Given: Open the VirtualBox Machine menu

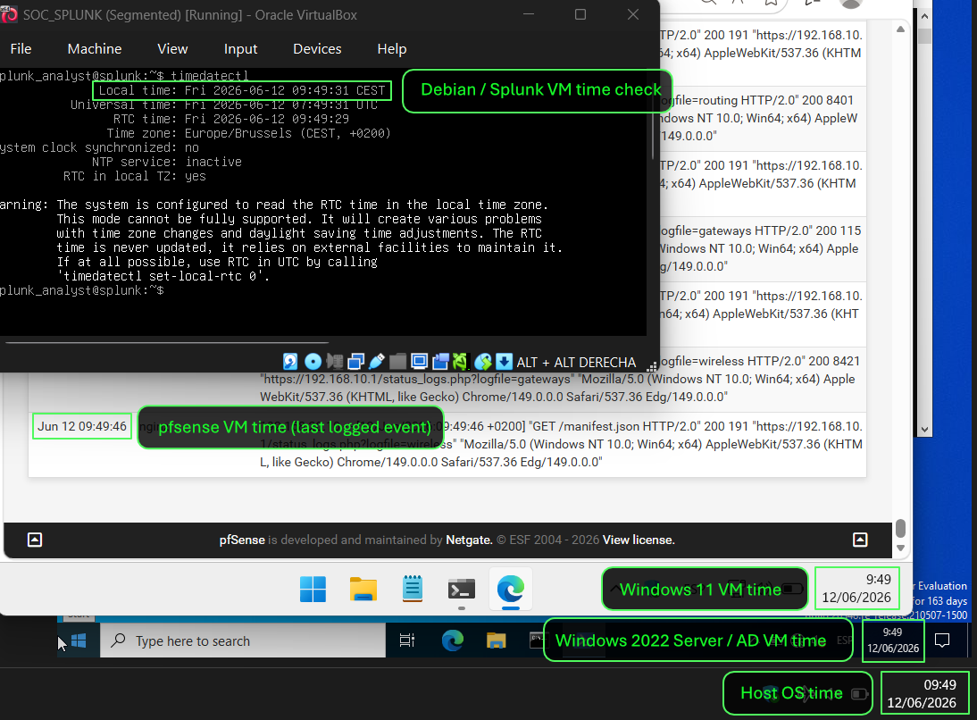Looking at the screenshot, I should click(x=95, y=48).
